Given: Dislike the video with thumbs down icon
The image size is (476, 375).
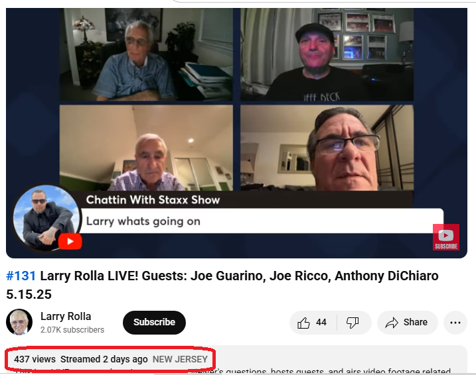Looking at the screenshot, I should [353, 323].
